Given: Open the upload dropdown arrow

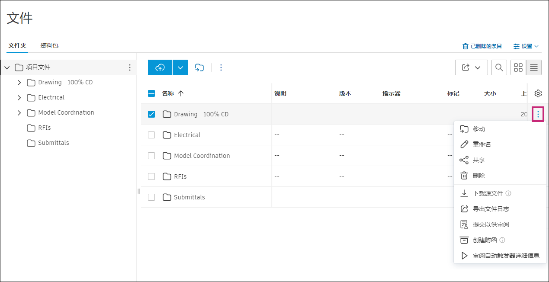Looking at the screenshot, I should click(180, 67).
